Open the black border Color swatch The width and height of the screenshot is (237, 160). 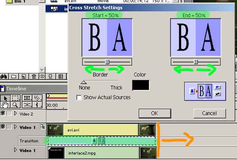pyautogui.click(x=140, y=85)
